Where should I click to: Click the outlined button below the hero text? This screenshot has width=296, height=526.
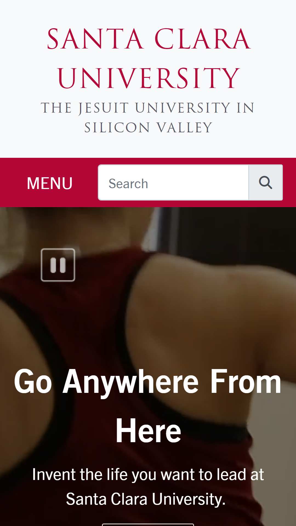148,525
